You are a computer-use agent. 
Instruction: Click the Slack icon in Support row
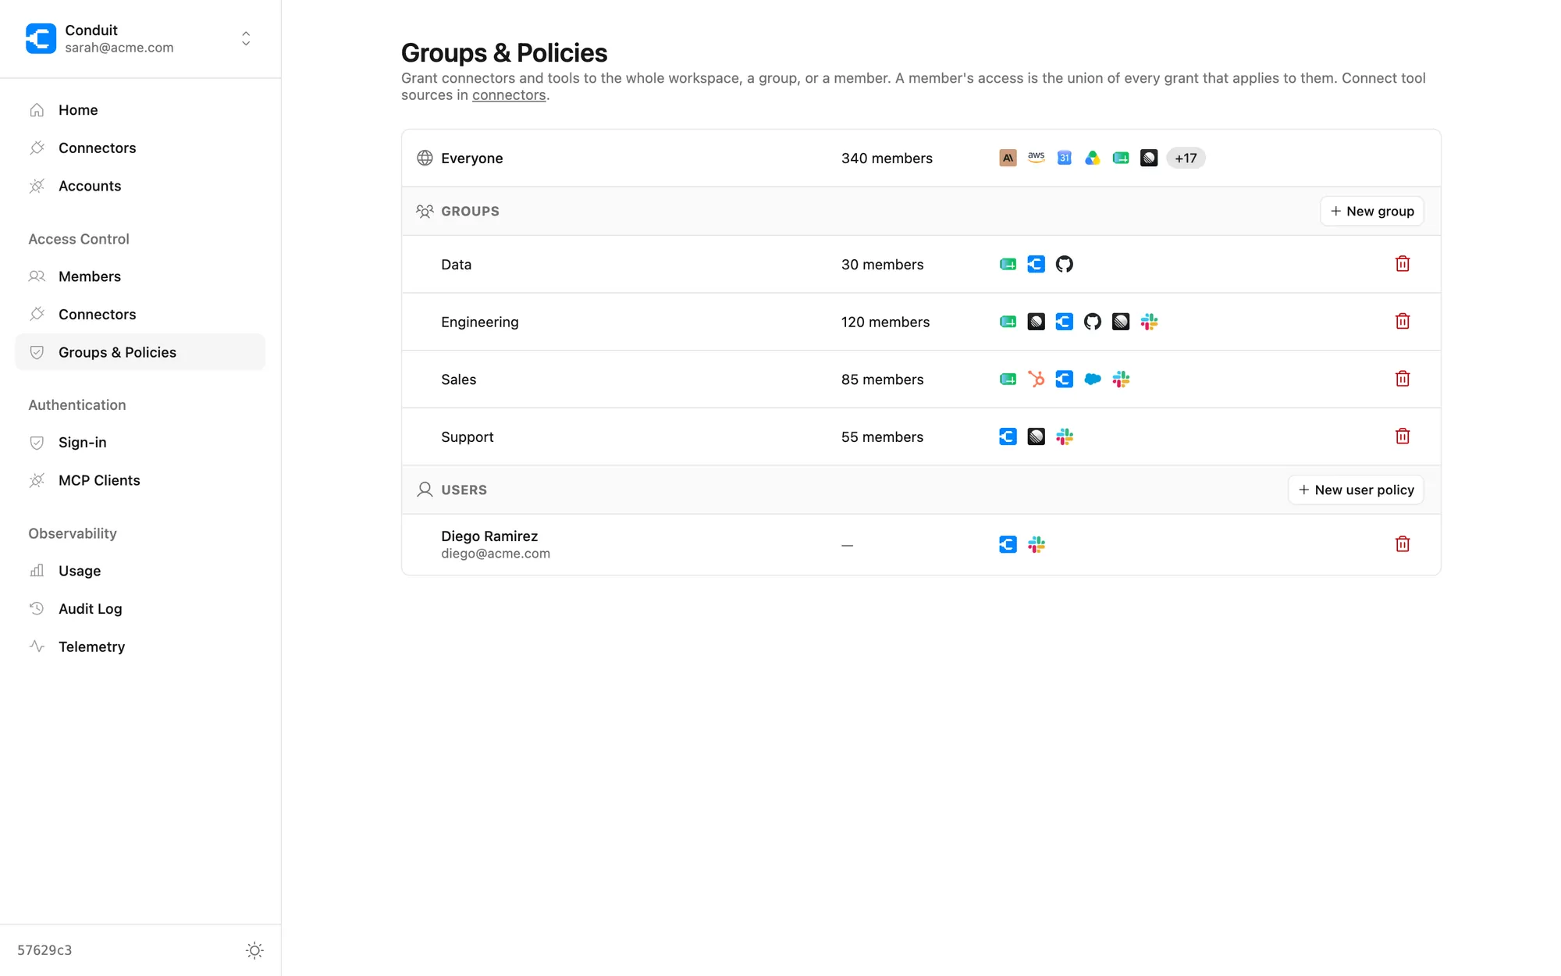1065,436
